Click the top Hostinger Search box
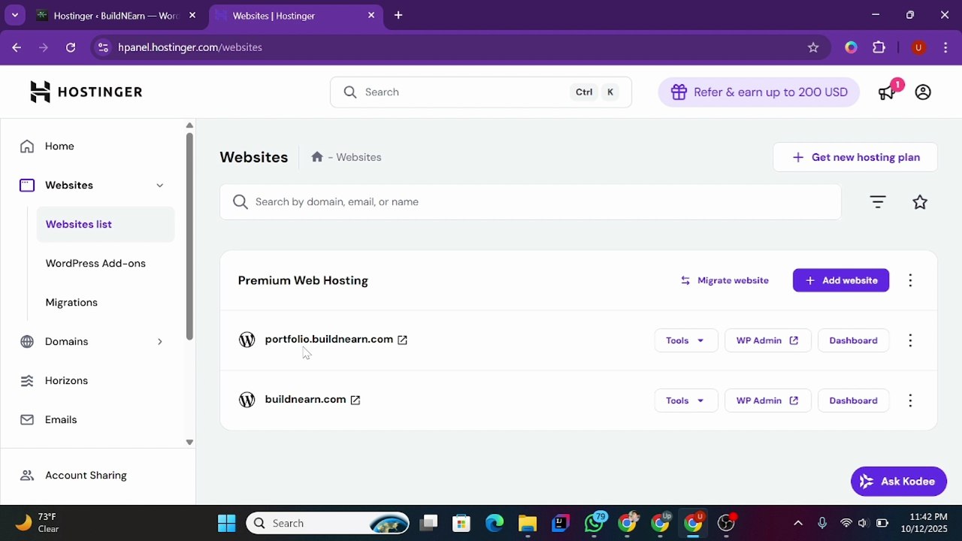 tap(481, 92)
